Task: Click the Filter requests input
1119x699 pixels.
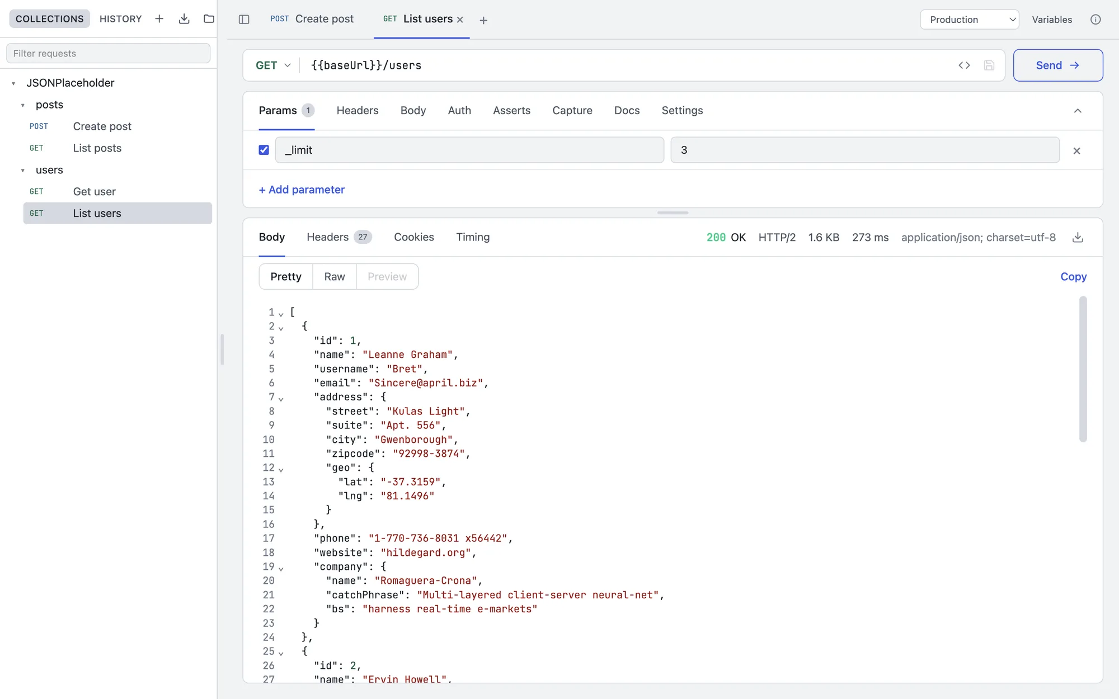Action: pos(108,54)
